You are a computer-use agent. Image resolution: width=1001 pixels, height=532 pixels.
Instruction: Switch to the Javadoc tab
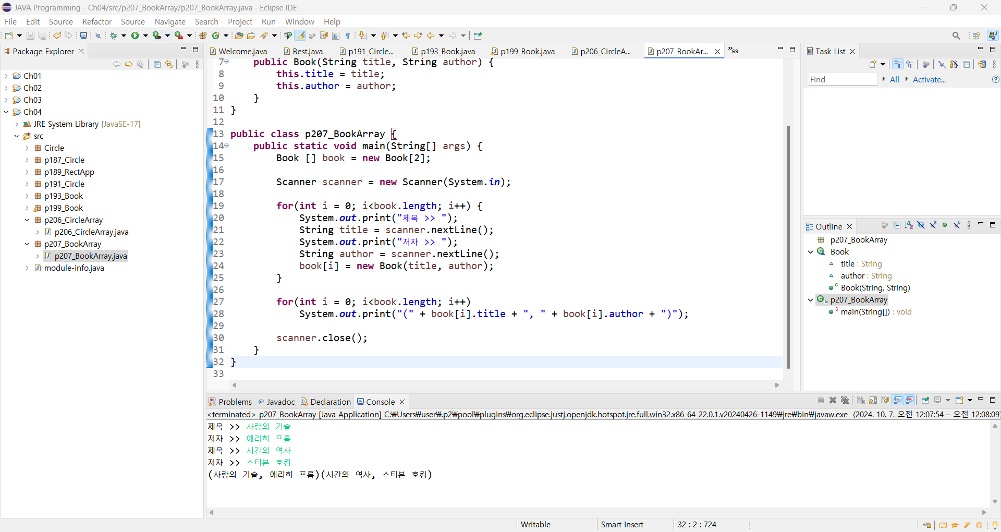(x=276, y=402)
